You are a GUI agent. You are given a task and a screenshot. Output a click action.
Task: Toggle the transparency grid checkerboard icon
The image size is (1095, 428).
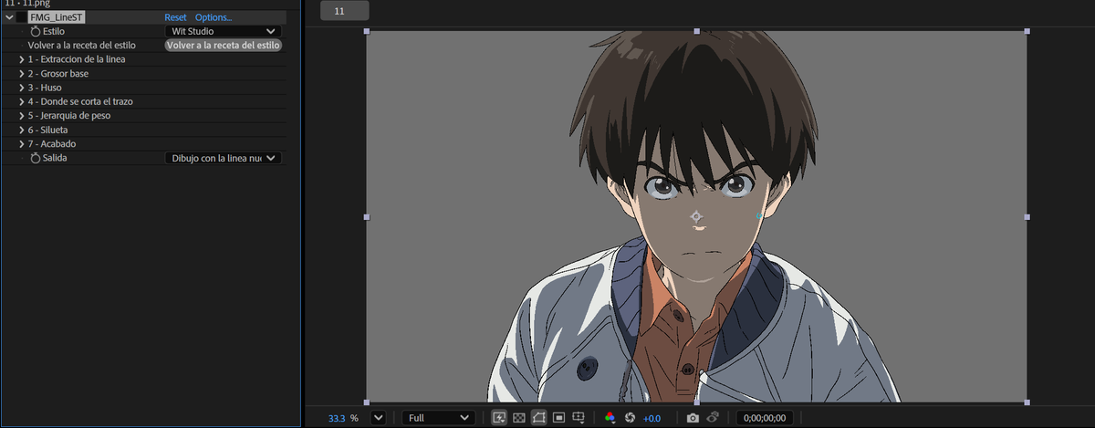[519, 418]
